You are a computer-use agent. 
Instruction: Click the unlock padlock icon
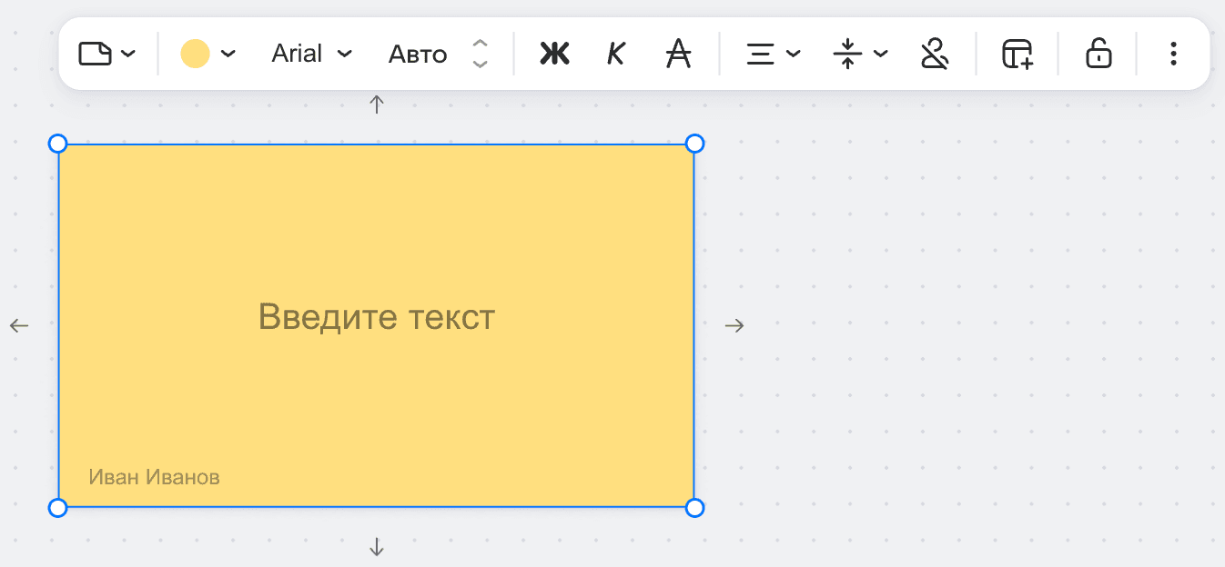pos(1098,54)
